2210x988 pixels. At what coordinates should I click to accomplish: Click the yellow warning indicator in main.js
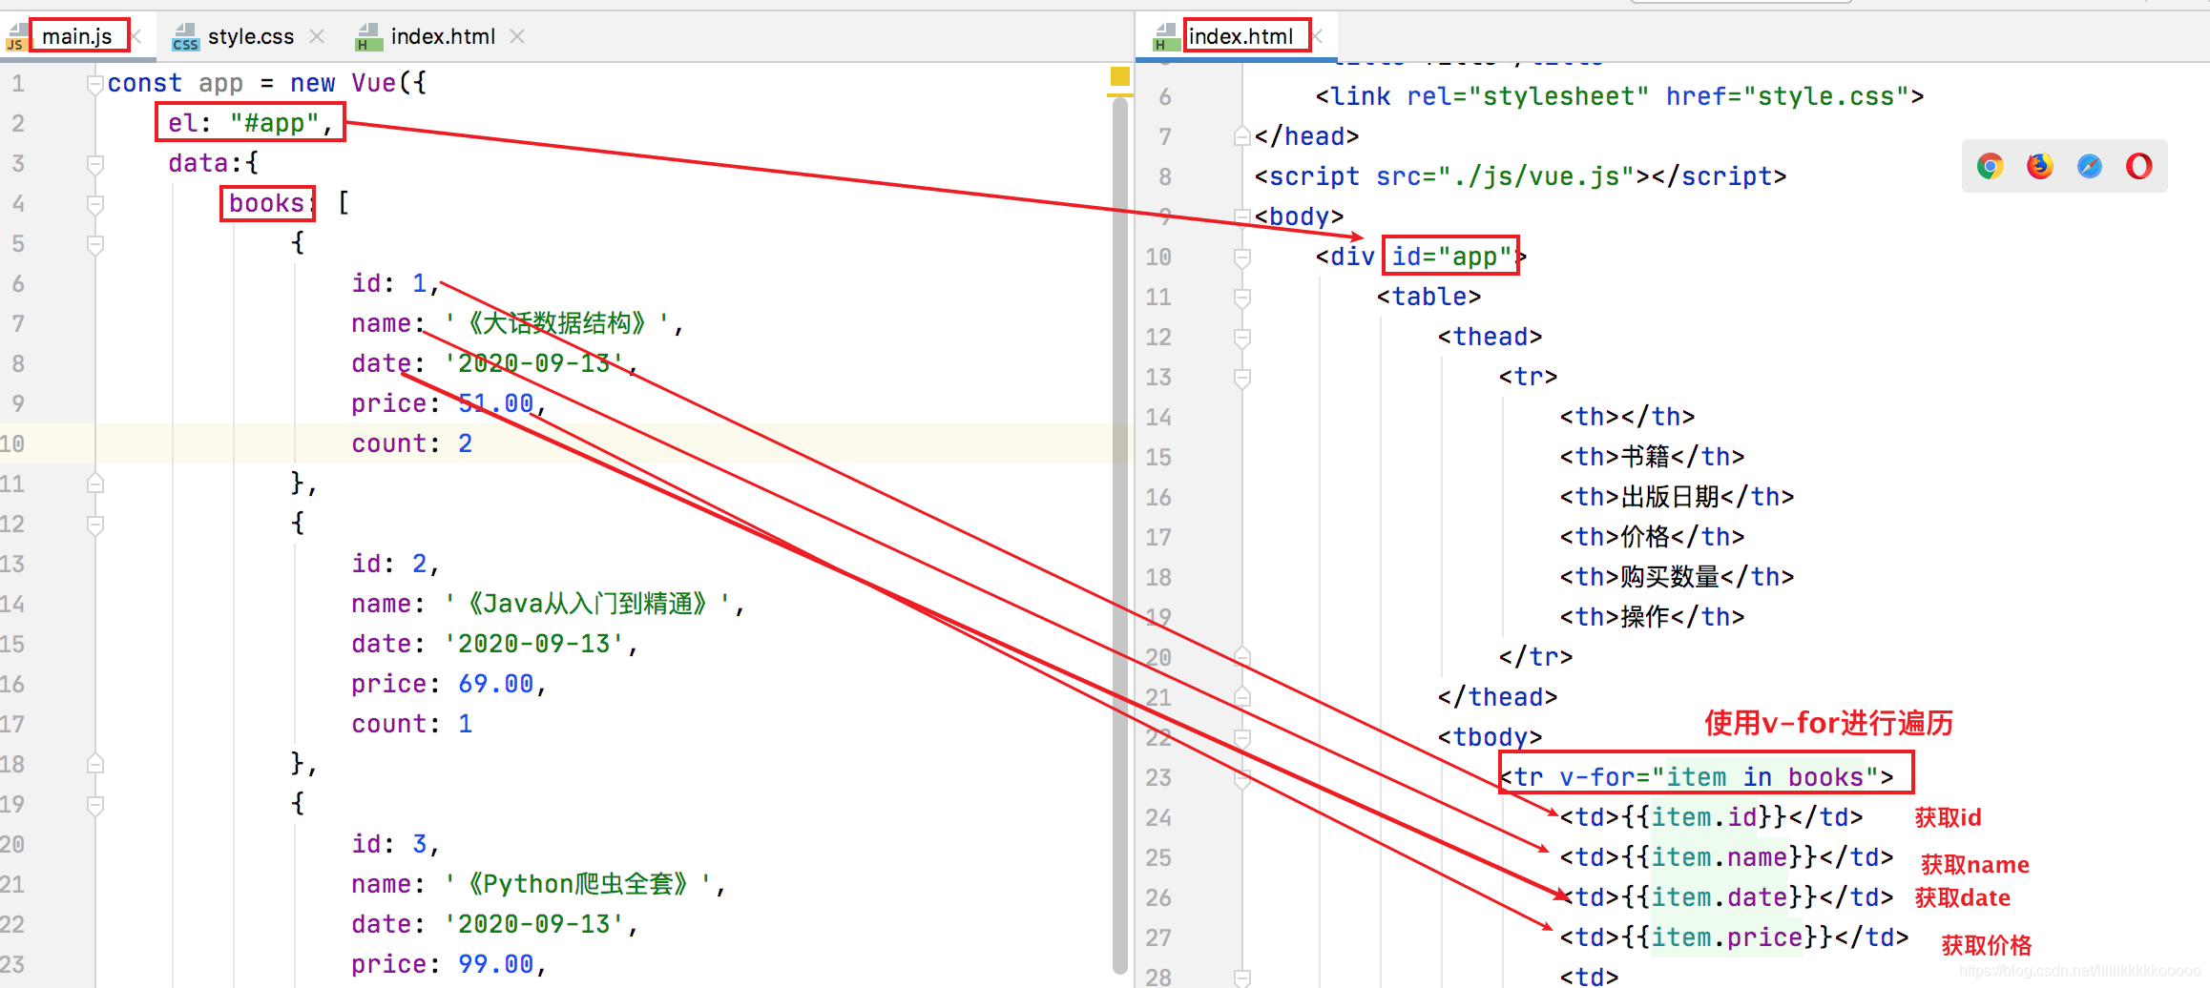tap(1120, 76)
